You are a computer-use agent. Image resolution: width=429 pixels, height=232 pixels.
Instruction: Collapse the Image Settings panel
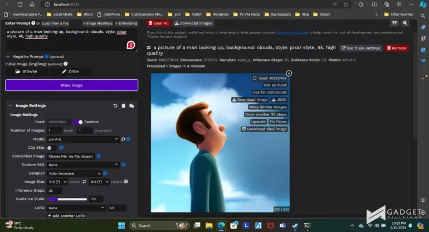[x=10, y=105]
